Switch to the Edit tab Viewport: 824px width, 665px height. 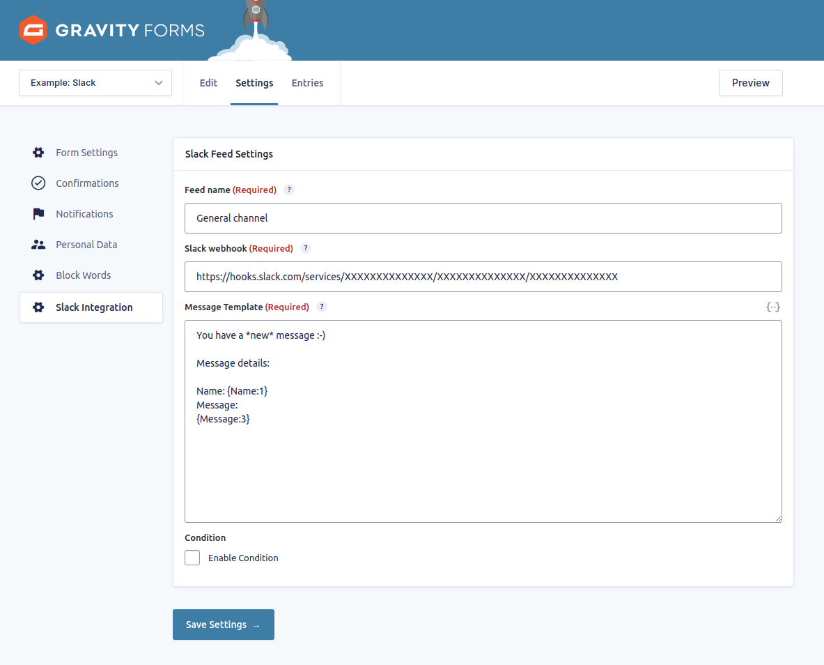pos(208,83)
